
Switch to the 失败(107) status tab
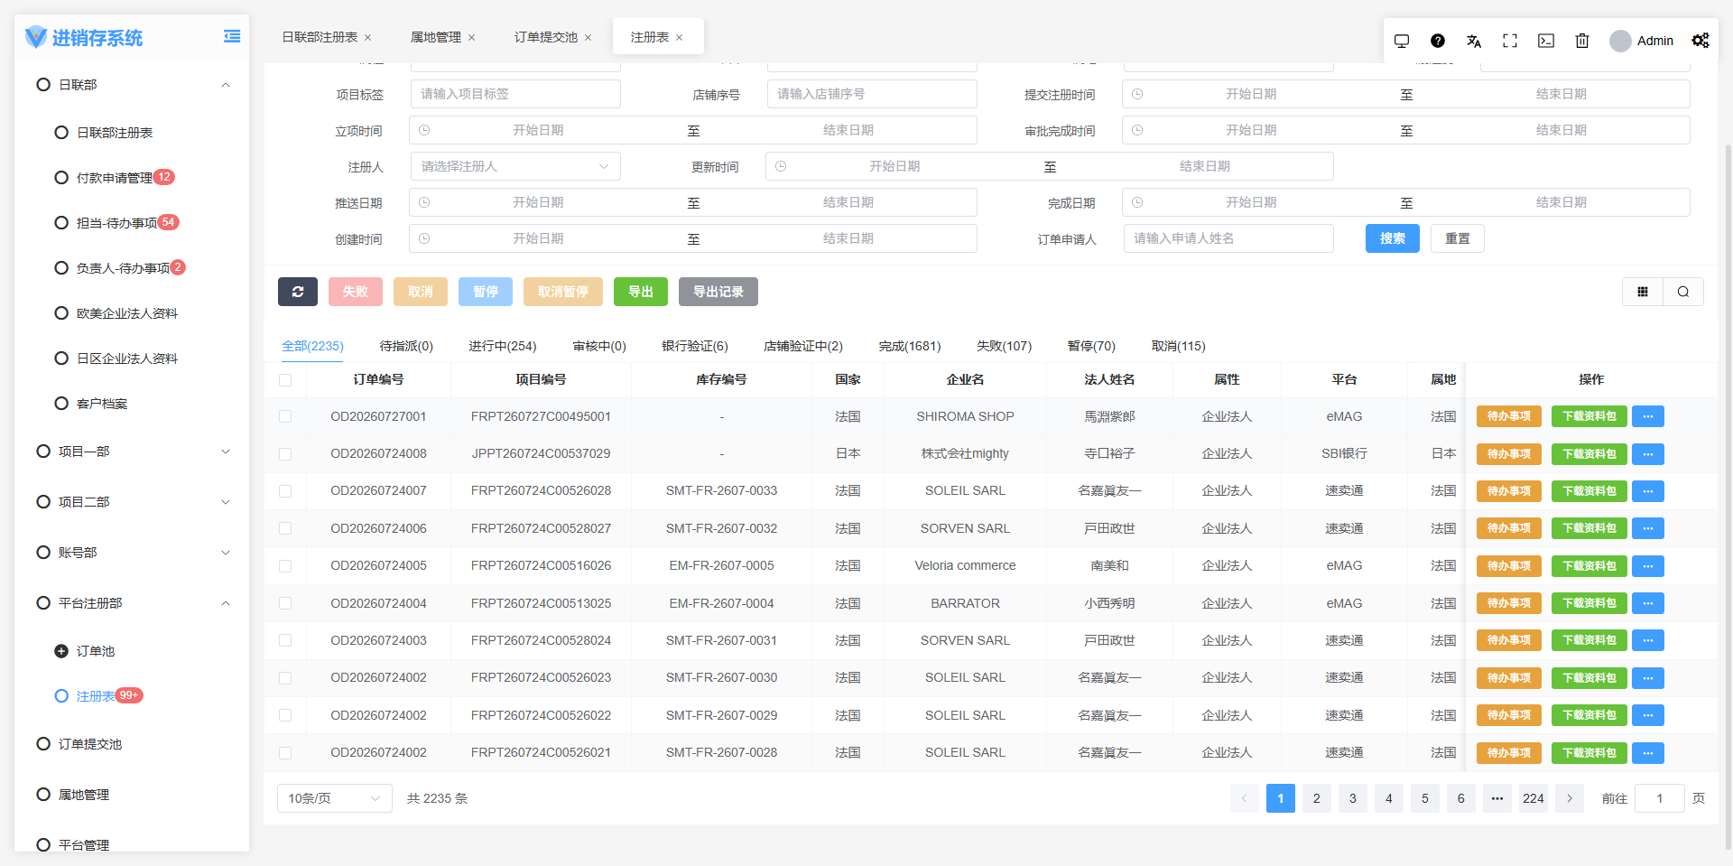[x=1005, y=346]
